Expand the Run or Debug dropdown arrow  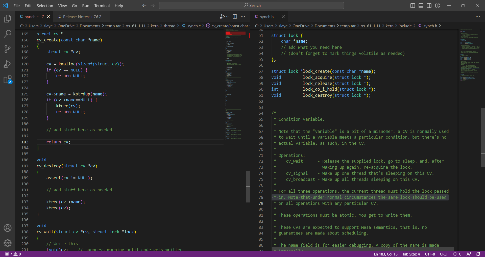coord(227,17)
